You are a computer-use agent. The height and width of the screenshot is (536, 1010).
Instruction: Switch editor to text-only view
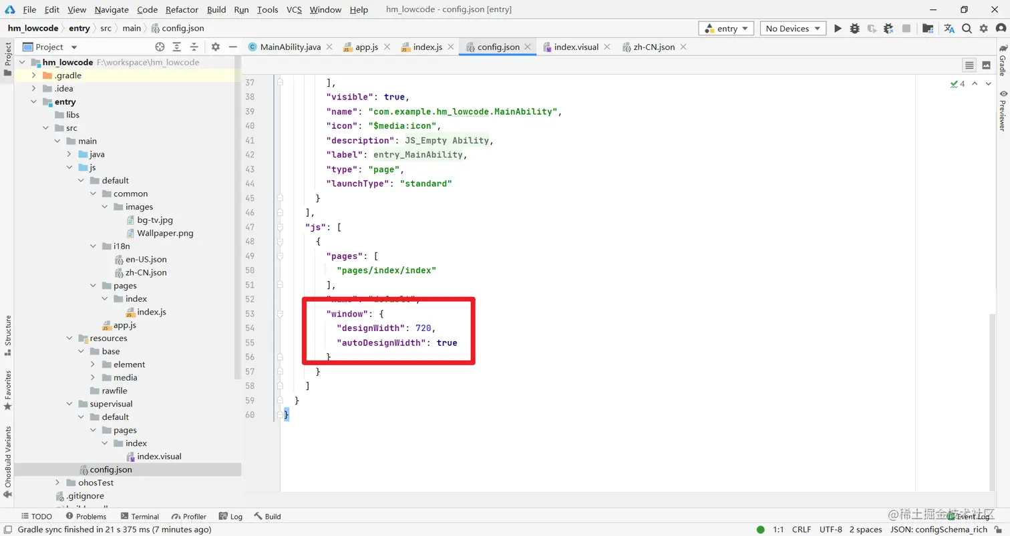(x=969, y=65)
